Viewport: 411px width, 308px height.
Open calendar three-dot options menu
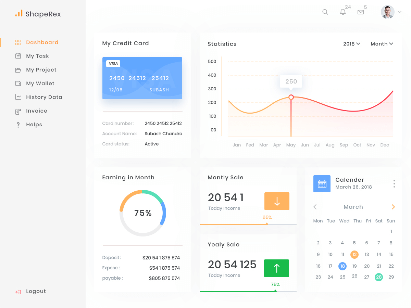(394, 184)
